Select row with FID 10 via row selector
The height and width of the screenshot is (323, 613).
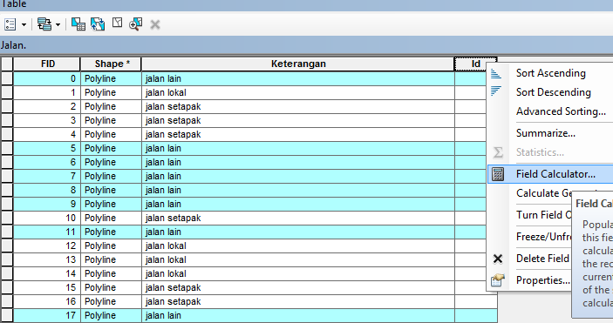[x=7, y=218]
